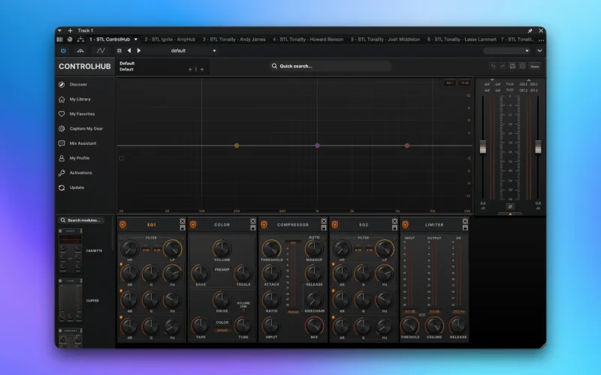Click the Store button in the ControlHub header

[535, 66]
